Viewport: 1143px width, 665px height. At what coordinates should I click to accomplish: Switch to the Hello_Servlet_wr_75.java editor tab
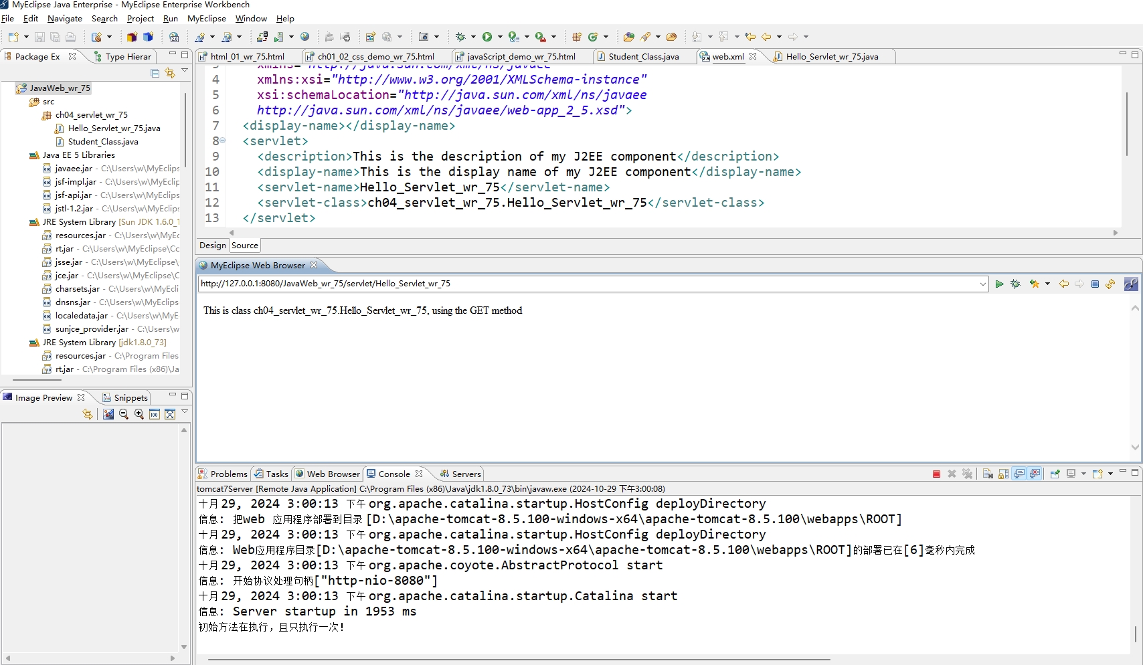click(x=832, y=57)
